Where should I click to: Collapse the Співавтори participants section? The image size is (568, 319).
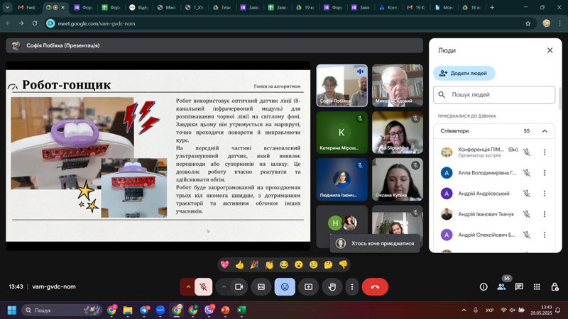tap(545, 131)
